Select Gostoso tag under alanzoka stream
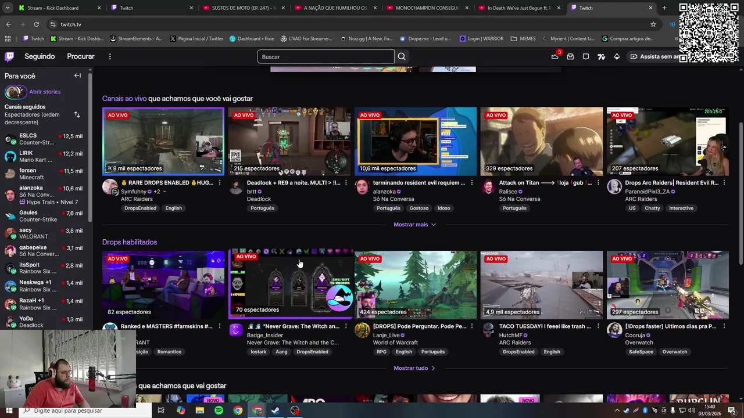The height and width of the screenshot is (418, 744). (x=419, y=208)
